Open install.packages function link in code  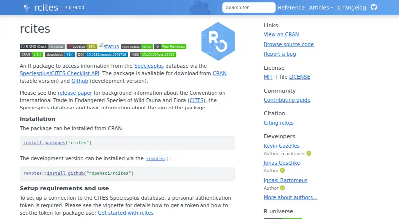[x=44, y=143]
